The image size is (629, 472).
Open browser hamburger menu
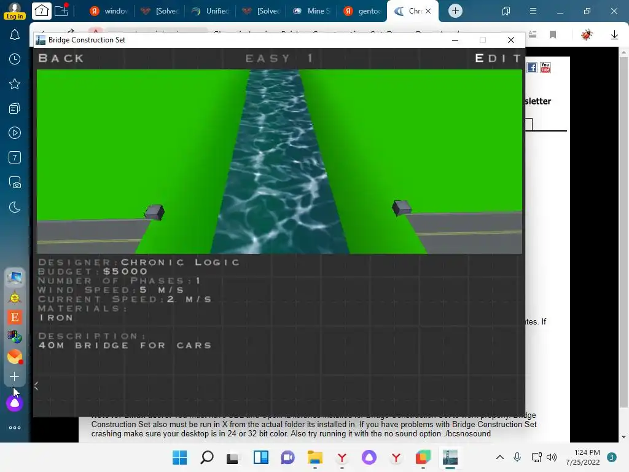533,11
